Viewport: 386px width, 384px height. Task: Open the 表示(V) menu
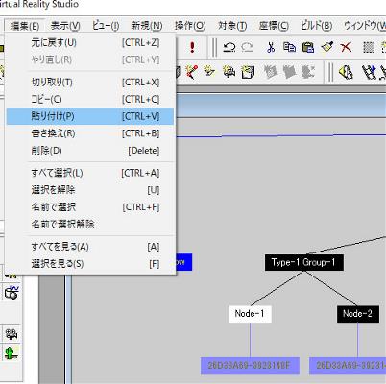[65, 26]
